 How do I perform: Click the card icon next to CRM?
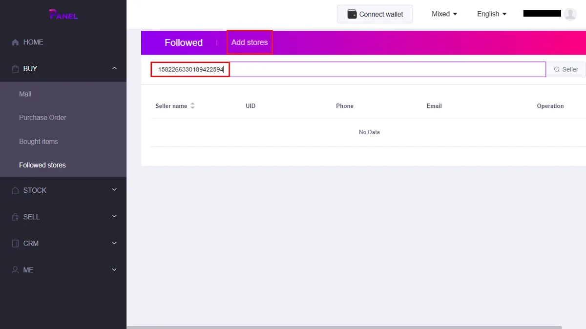15,243
